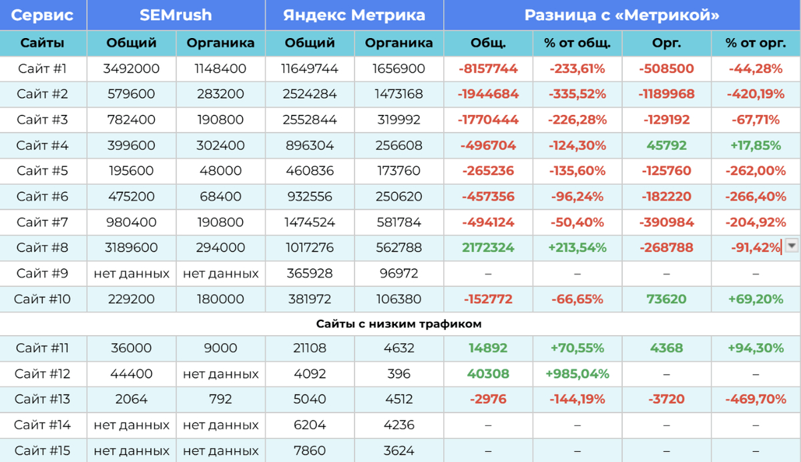The height and width of the screenshot is (462, 801).
Task: Click the % от орг. column header
Action: pos(756,43)
